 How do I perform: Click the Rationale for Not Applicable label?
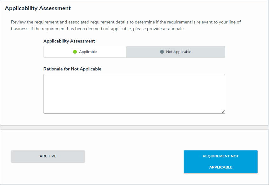pos(72,69)
